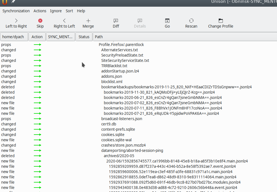Click the home/dyach column header
277x192 pixels.
[14, 37]
